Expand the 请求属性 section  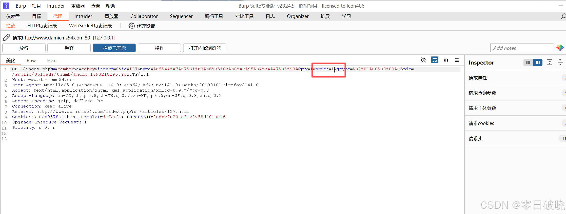[515, 78]
